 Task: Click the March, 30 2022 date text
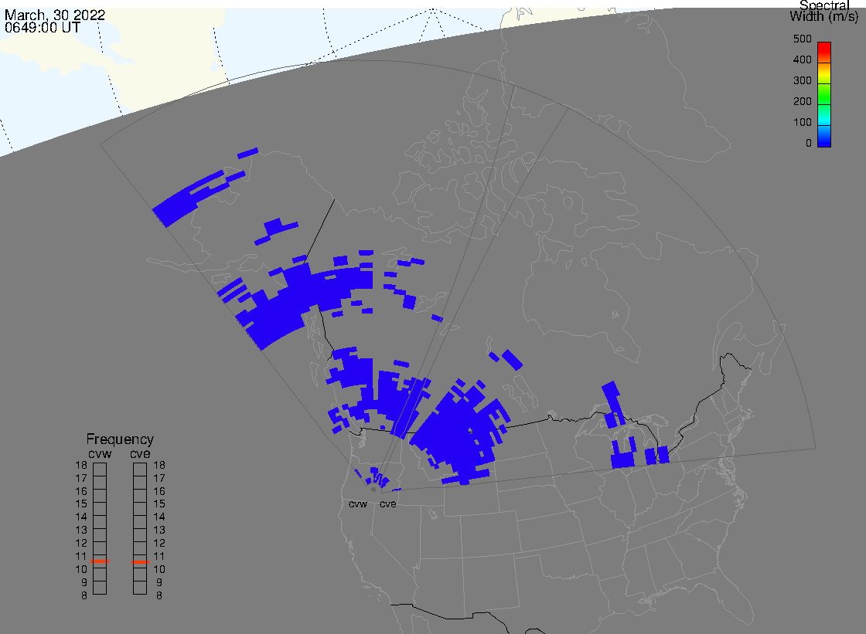coord(55,15)
